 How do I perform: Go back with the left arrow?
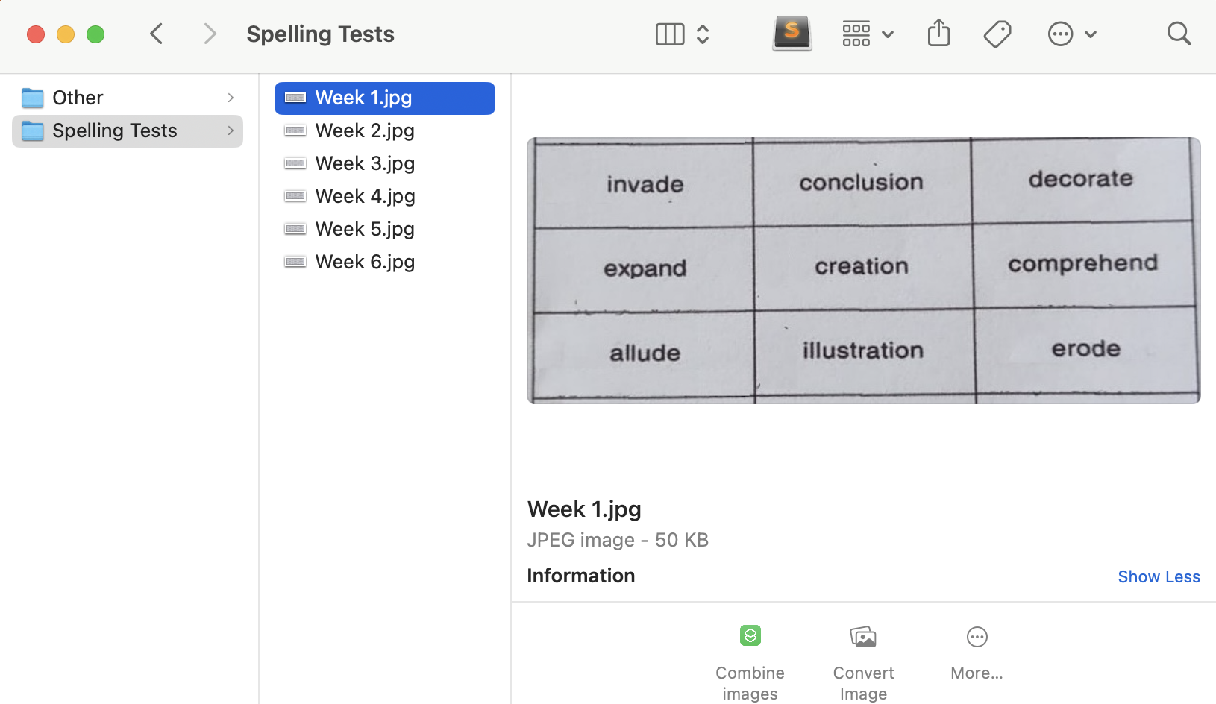(x=157, y=34)
